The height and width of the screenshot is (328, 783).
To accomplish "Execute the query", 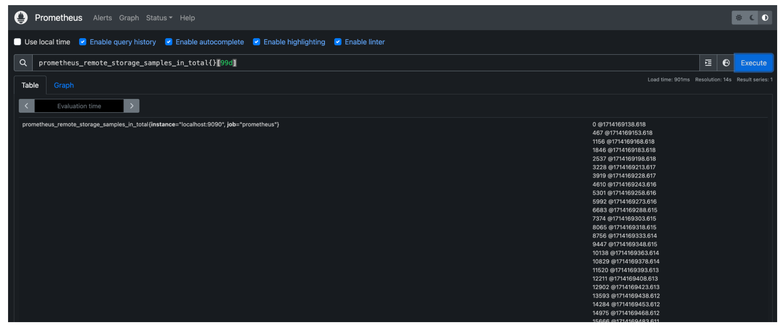I will pyautogui.click(x=754, y=63).
